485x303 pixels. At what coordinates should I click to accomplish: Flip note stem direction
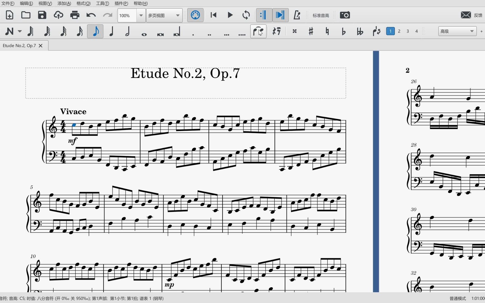pos(376,31)
